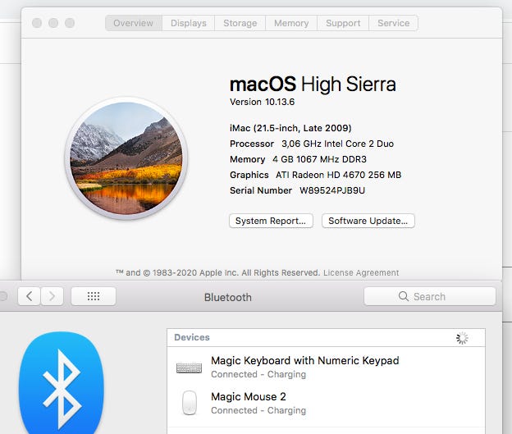
Task: Click the Software Update... button
Action: (368, 221)
